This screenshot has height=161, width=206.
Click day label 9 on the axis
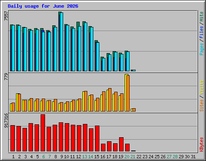pos(62,157)
